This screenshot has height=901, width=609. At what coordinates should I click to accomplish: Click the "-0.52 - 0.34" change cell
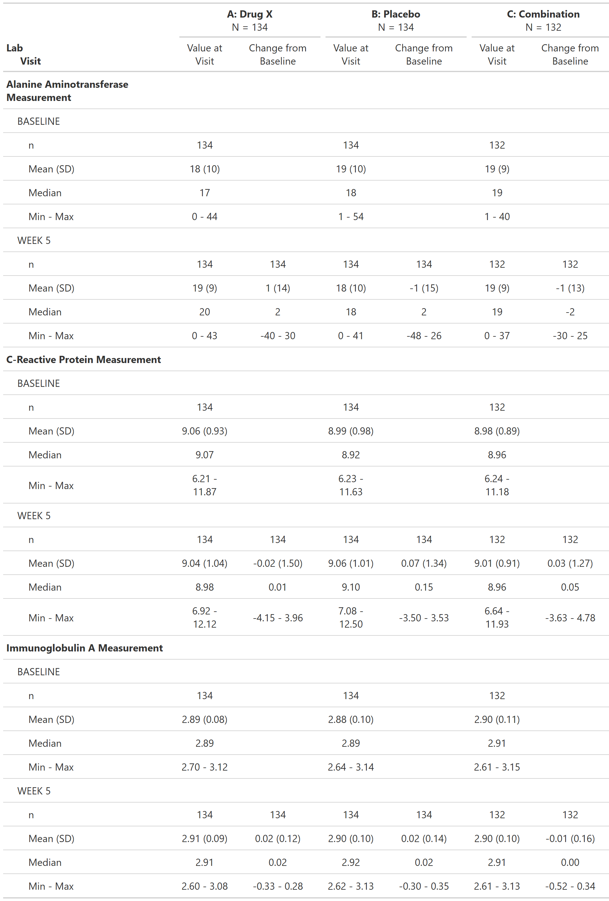click(x=570, y=886)
